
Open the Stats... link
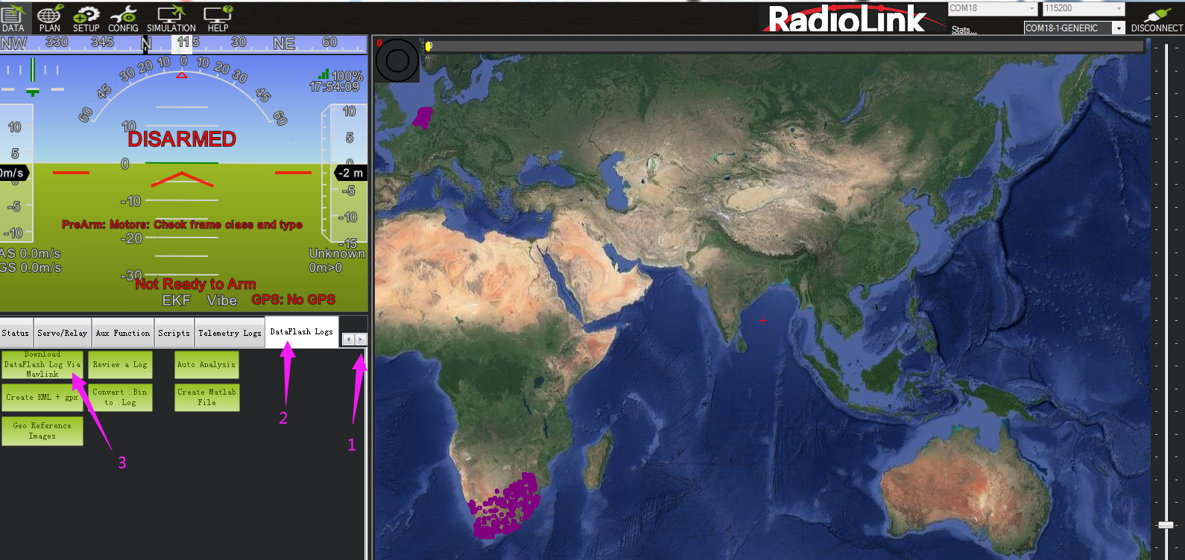click(963, 30)
